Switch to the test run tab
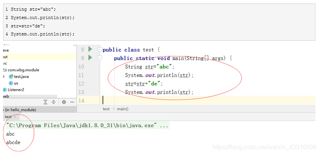Image resolution: width=320 pixels, height=154 pixels. 8,117
